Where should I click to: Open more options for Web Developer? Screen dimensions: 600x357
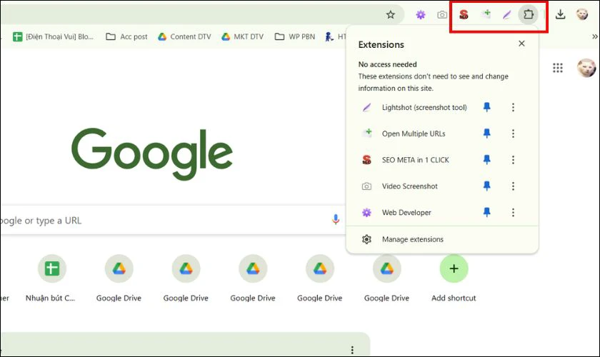(513, 212)
